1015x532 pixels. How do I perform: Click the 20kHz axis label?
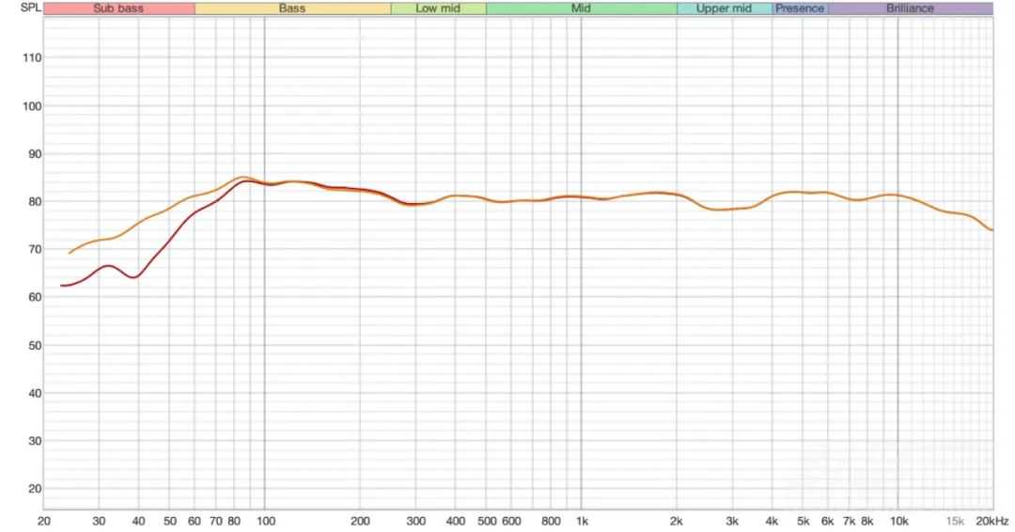click(x=991, y=521)
